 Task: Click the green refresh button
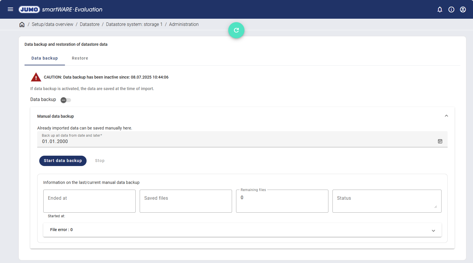[x=236, y=30]
